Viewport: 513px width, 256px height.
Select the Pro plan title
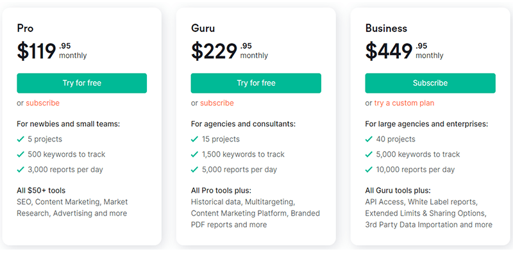(x=25, y=28)
